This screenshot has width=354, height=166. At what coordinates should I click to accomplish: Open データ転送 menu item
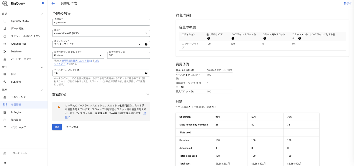[24, 29]
